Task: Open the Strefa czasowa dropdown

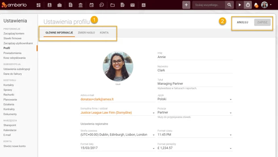Action: [118, 134]
